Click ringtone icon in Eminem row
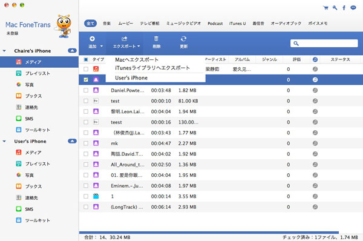This screenshot has height=241, width=363. click(x=315, y=186)
